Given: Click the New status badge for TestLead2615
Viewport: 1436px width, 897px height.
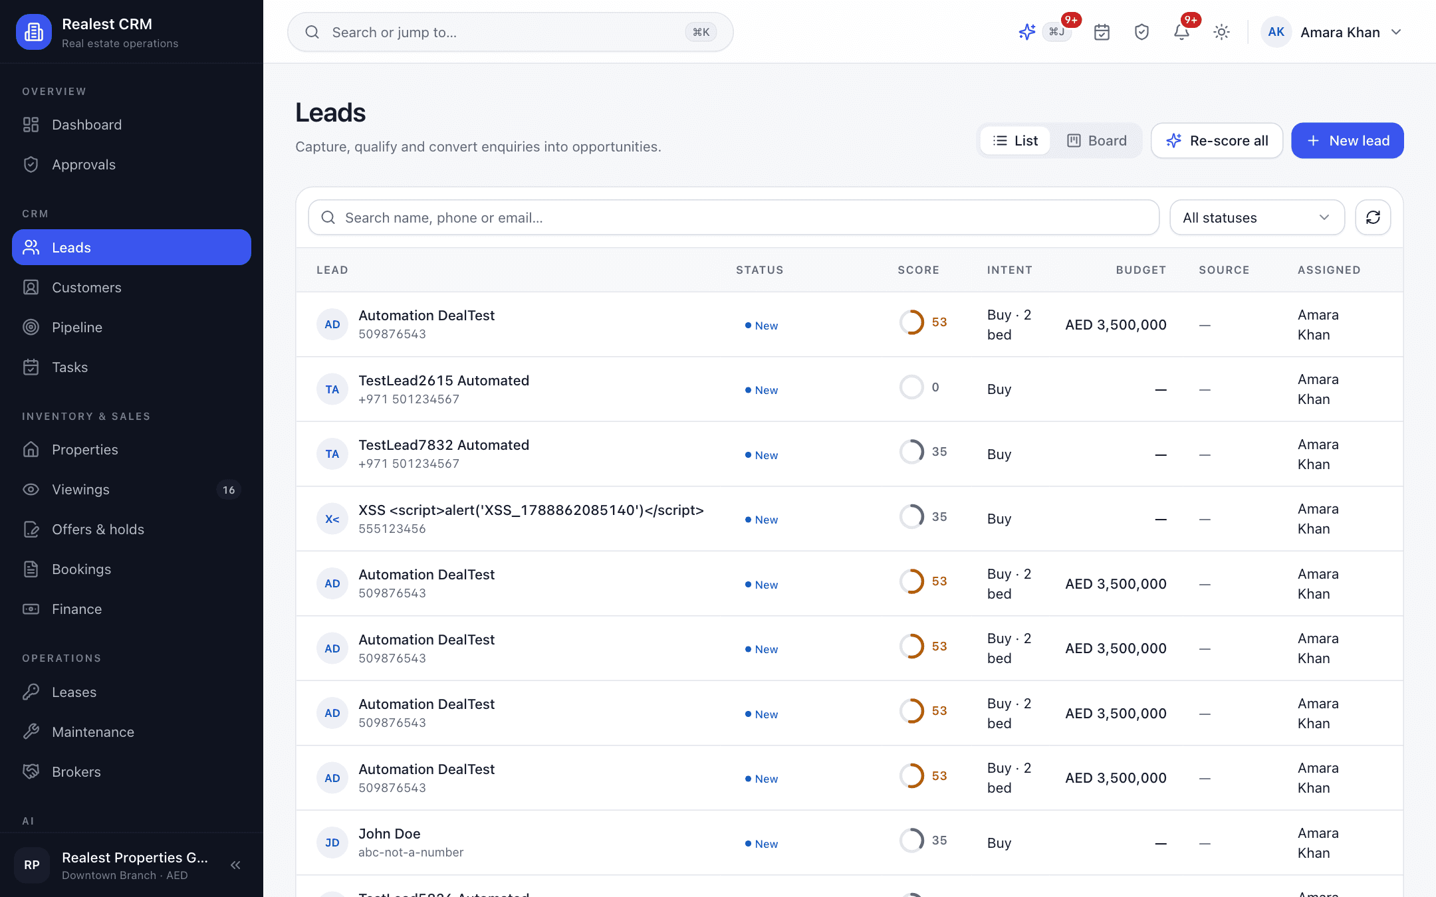Looking at the screenshot, I should (x=761, y=390).
